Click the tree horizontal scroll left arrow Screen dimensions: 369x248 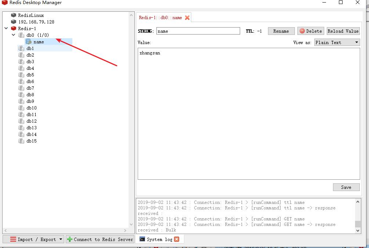(x=6, y=230)
